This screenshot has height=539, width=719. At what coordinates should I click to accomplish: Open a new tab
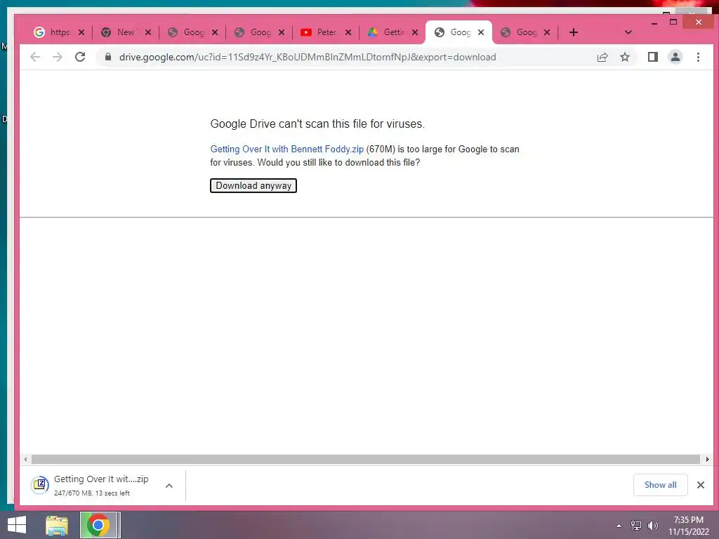[x=574, y=32]
